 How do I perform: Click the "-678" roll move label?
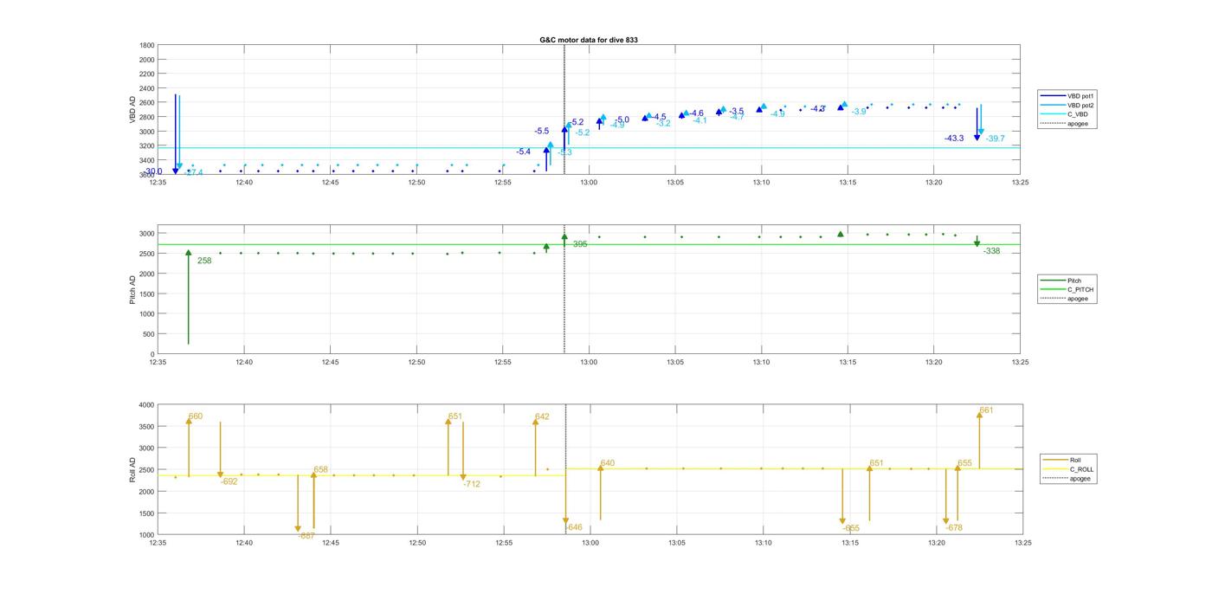[954, 527]
